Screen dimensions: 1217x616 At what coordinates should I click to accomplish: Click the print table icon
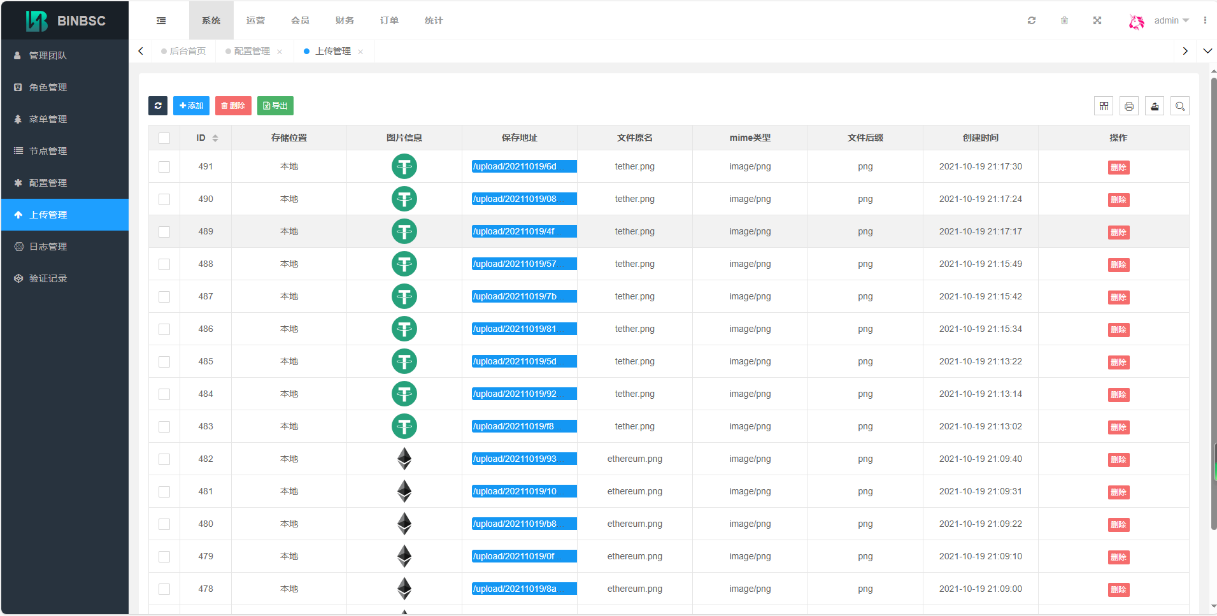[x=1128, y=106]
